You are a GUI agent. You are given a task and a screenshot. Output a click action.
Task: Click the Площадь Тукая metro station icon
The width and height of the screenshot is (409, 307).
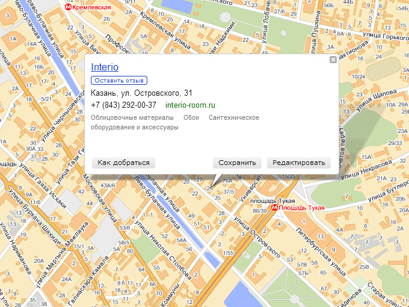pos(274,208)
